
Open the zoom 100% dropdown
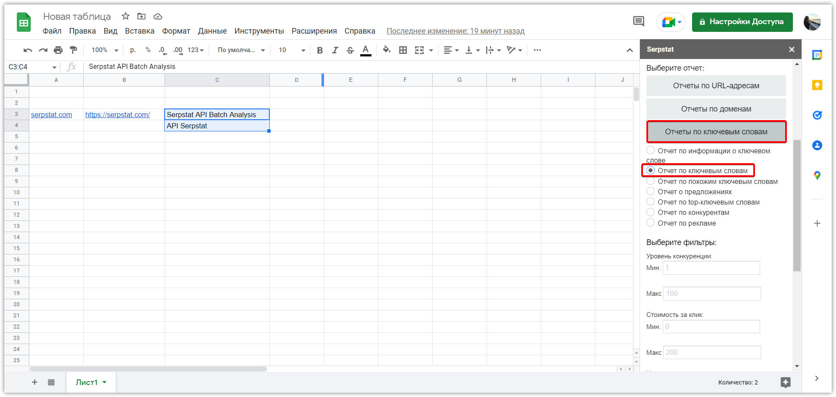click(105, 50)
